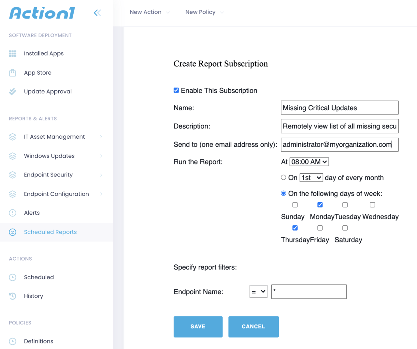This screenshot has width=417, height=349.
Task: Check the Sunday checkbox
Action: point(295,205)
